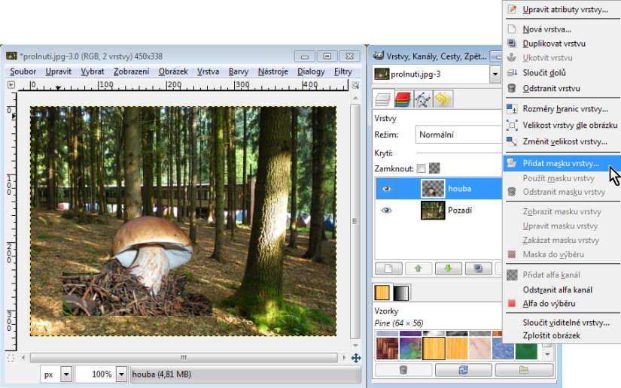Expand the 100% zoom dropdown
The height and width of the screenshot is (388, 621).
121,374
